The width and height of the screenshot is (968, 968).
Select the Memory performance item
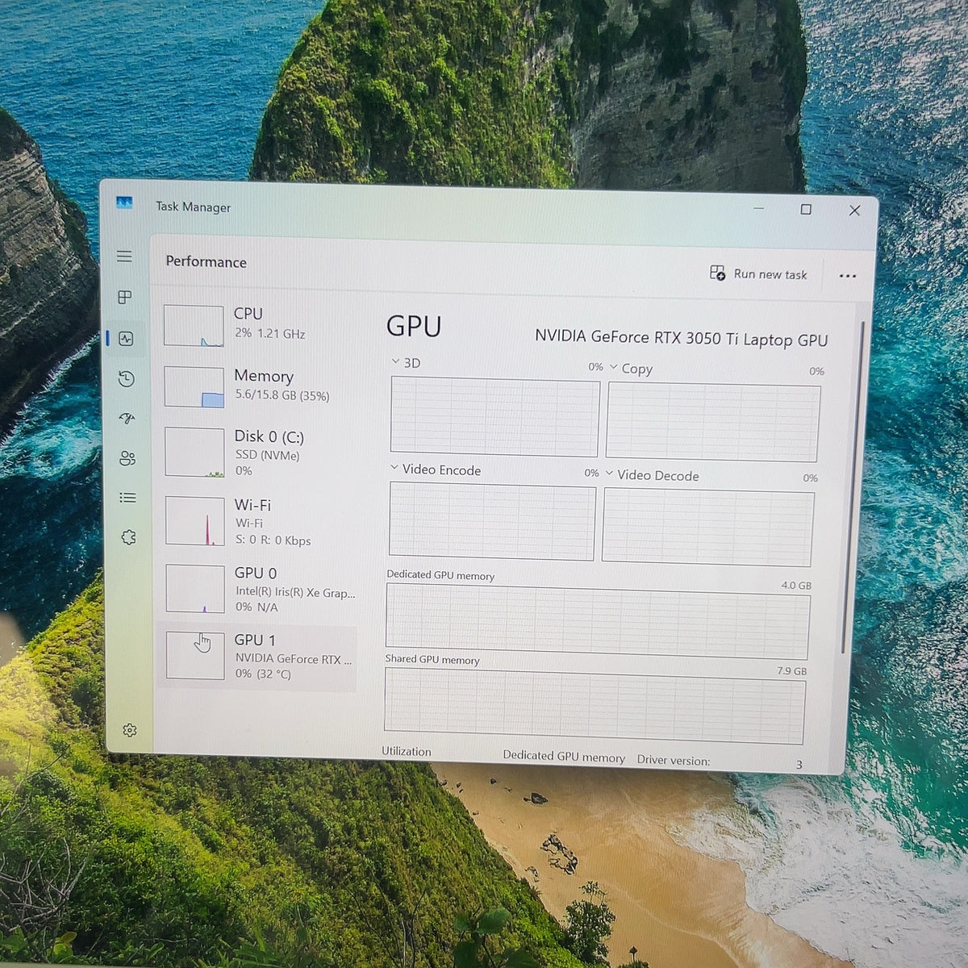coord(260,386)
